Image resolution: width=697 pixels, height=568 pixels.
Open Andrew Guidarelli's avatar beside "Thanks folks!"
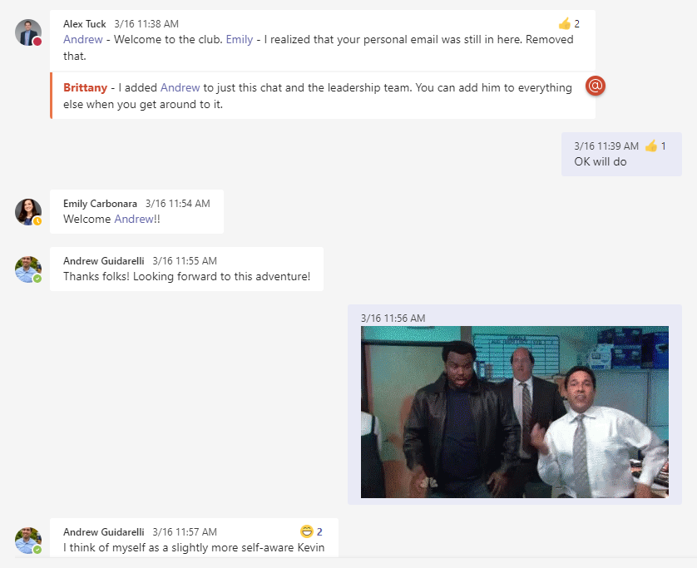(x=28, y=269)
